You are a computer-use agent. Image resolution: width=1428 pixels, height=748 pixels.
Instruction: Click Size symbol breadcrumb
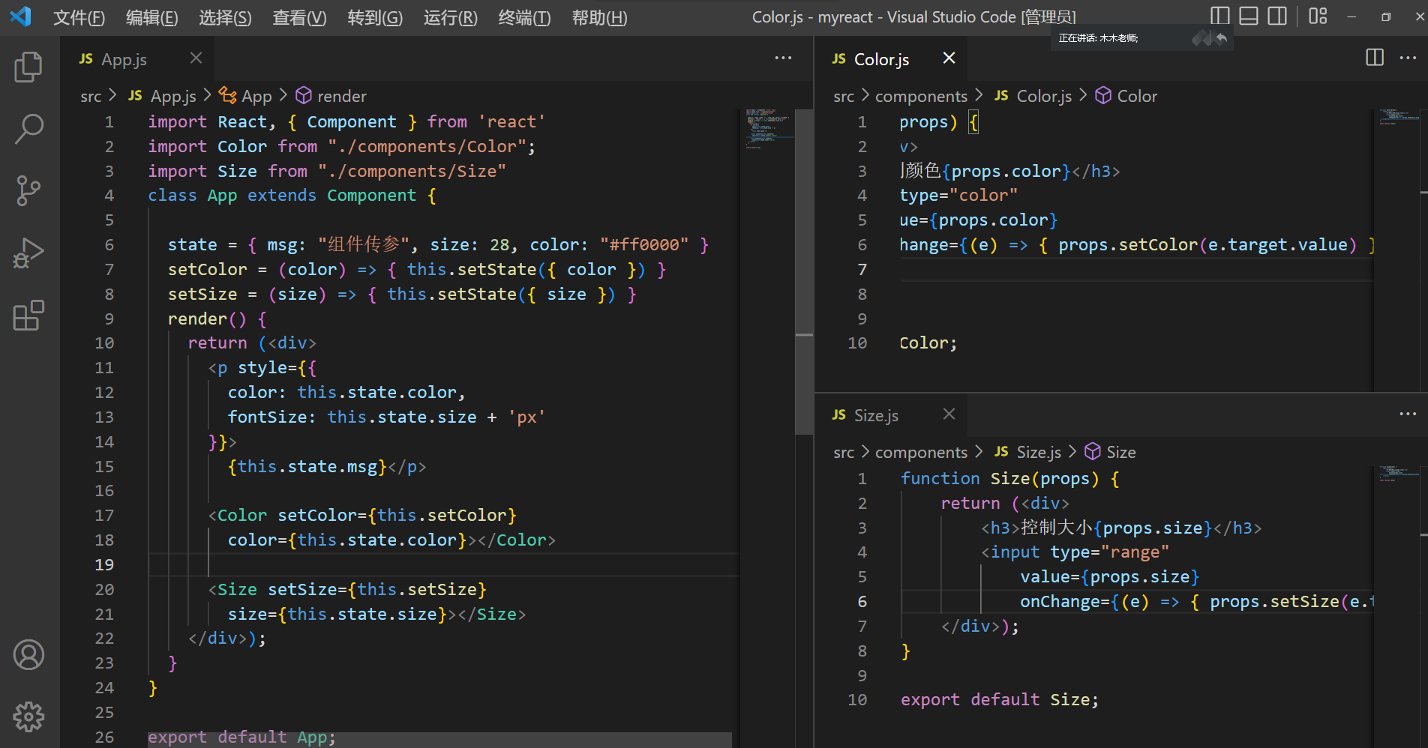click(x=1120, y=452)
